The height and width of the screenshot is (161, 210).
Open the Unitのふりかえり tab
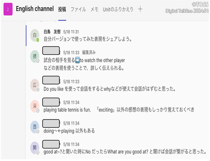coord(118,9)
